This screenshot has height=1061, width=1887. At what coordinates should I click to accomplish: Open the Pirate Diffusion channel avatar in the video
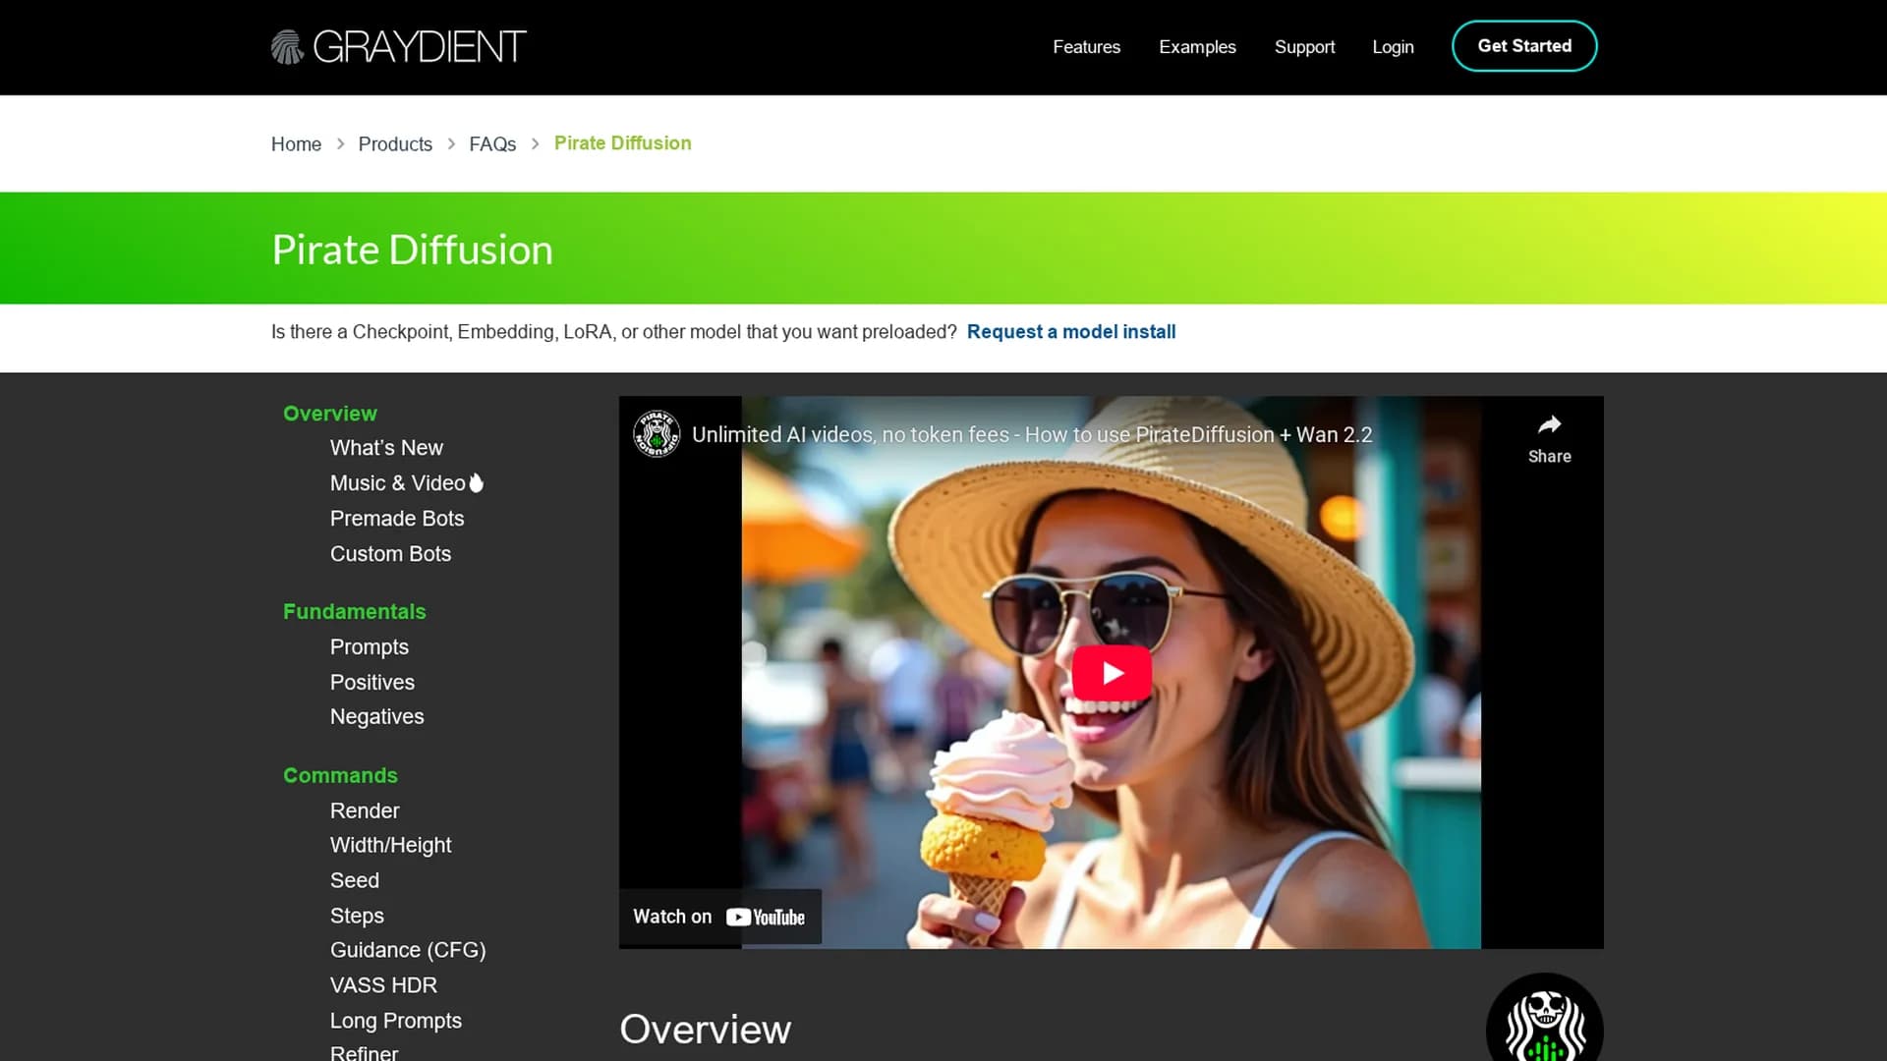(x=657, y=433)
